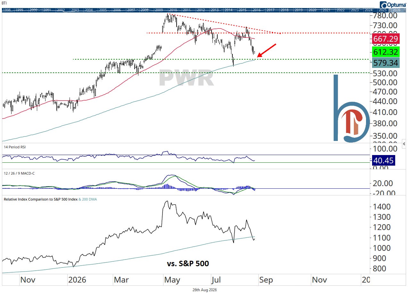Click the 410.00 price scale level
This screenshot has height=296, width=408.
tap(385, 112)
